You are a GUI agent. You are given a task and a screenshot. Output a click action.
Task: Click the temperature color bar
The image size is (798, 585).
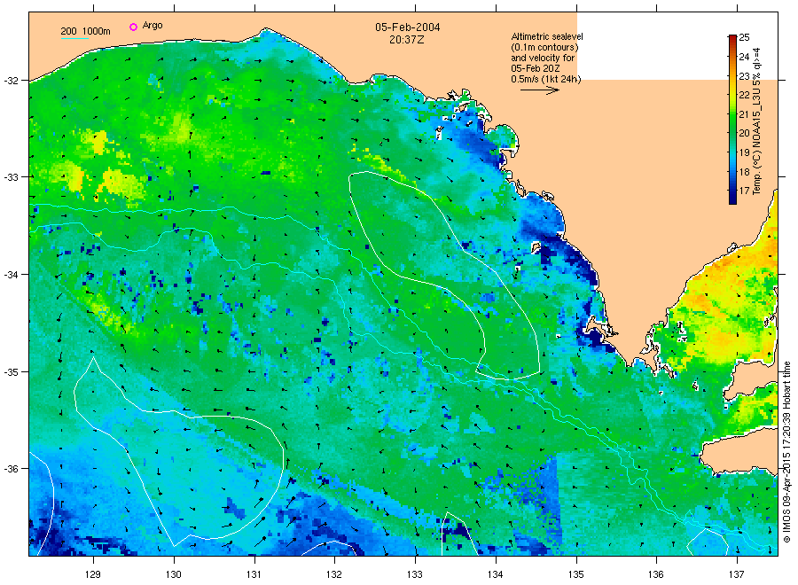(732, 120)
